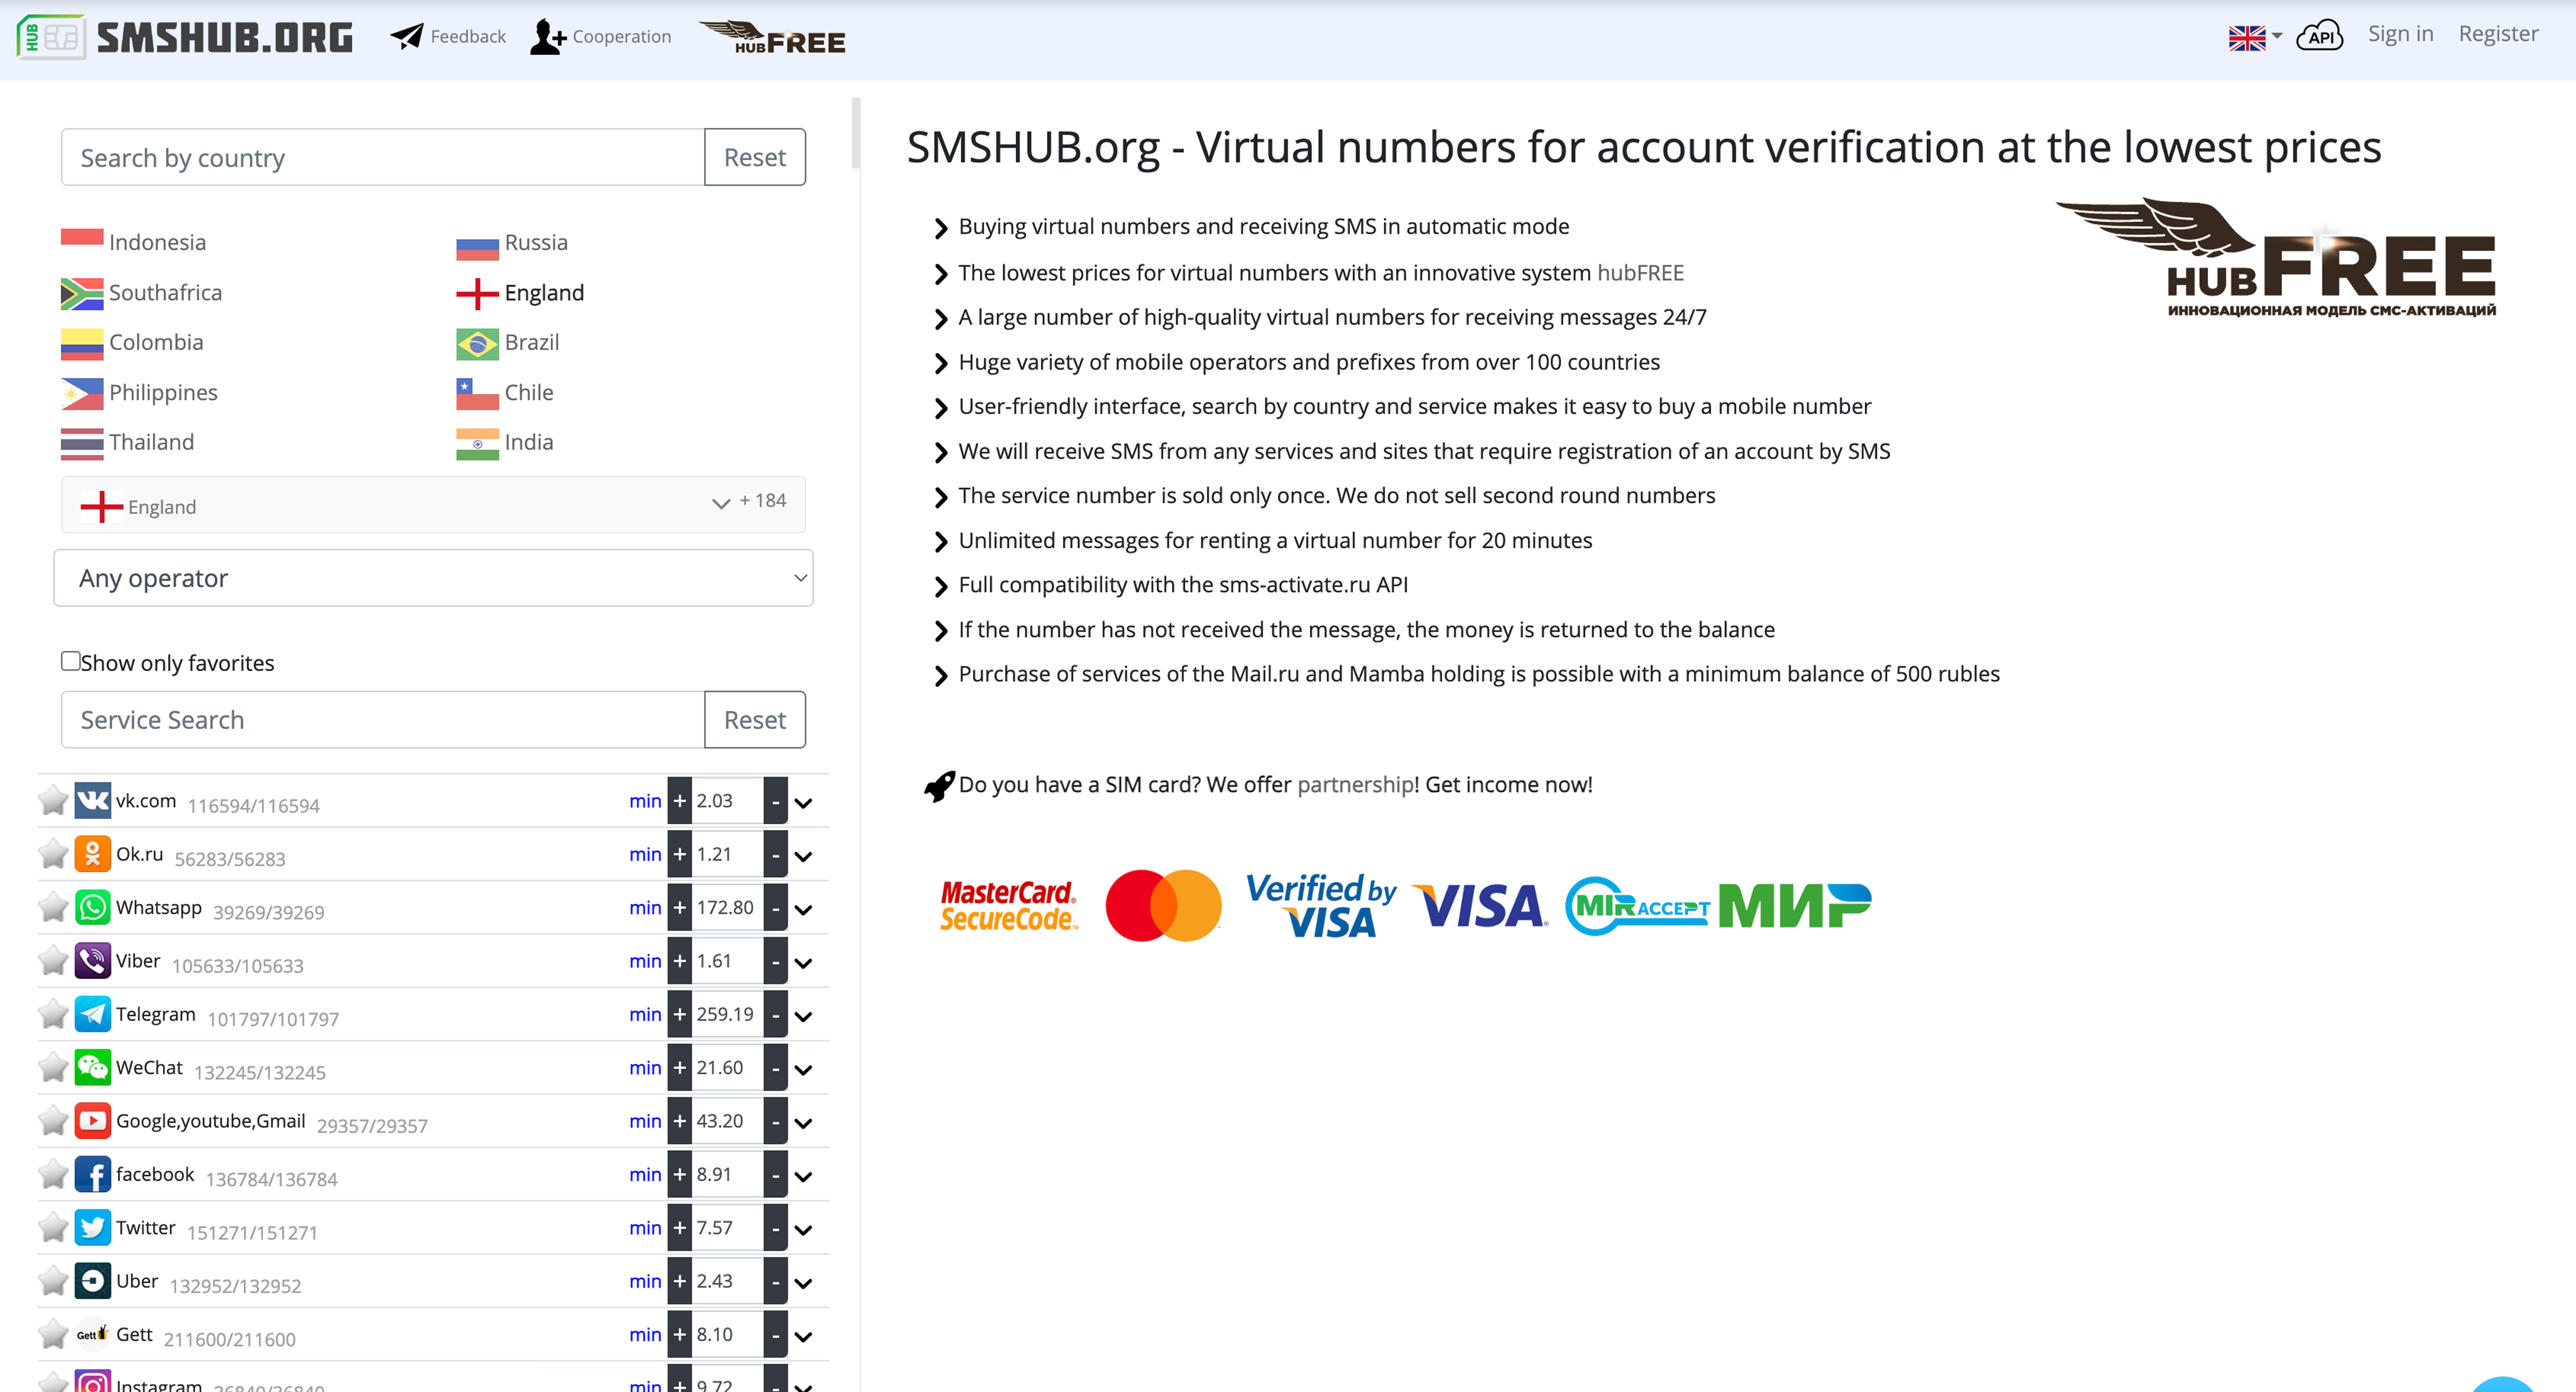Click the Feedback paper plane icon
Viewport: 2576px width, 1392px height.
click(407, 36)
